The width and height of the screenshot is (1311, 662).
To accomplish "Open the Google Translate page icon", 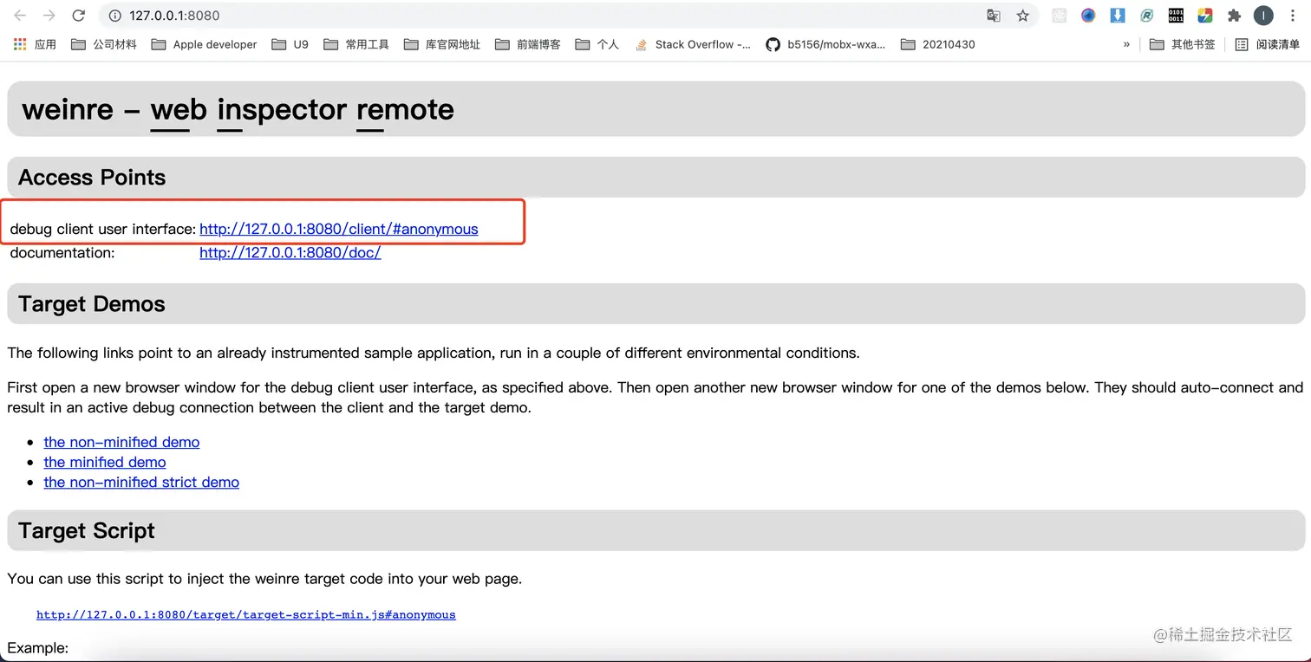I will tap(994, 16).
